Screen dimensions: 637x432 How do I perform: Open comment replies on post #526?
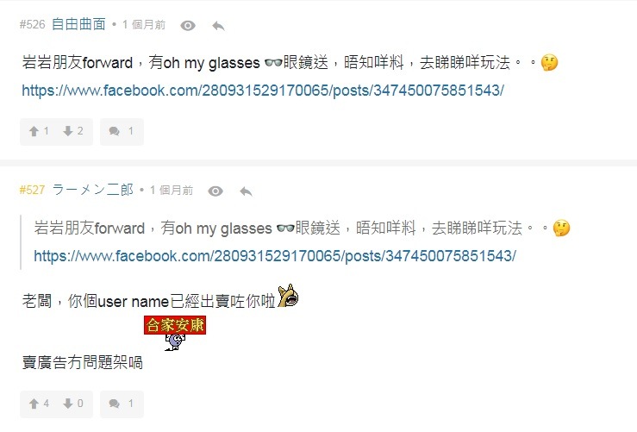pyautogui.click(x=122, y=131)
